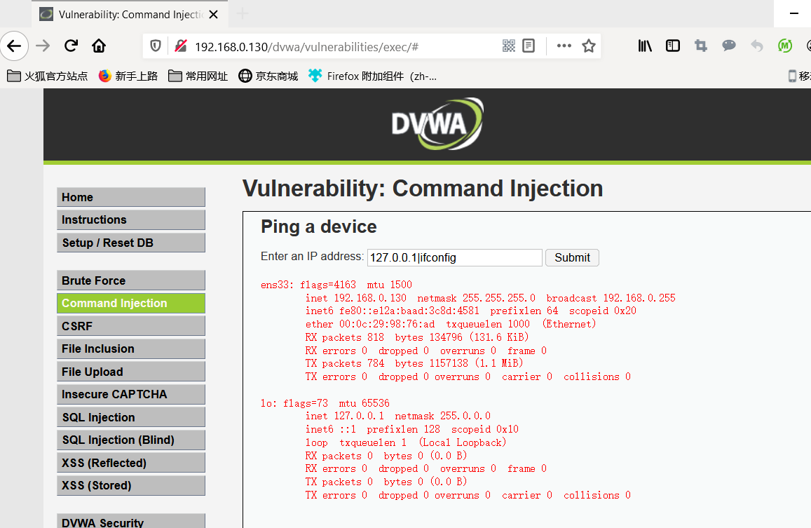811x528 pixels.
Task: Open the Firefox 附加组件 bookmark
Action: pyautogui.click(x=372, y=76)
